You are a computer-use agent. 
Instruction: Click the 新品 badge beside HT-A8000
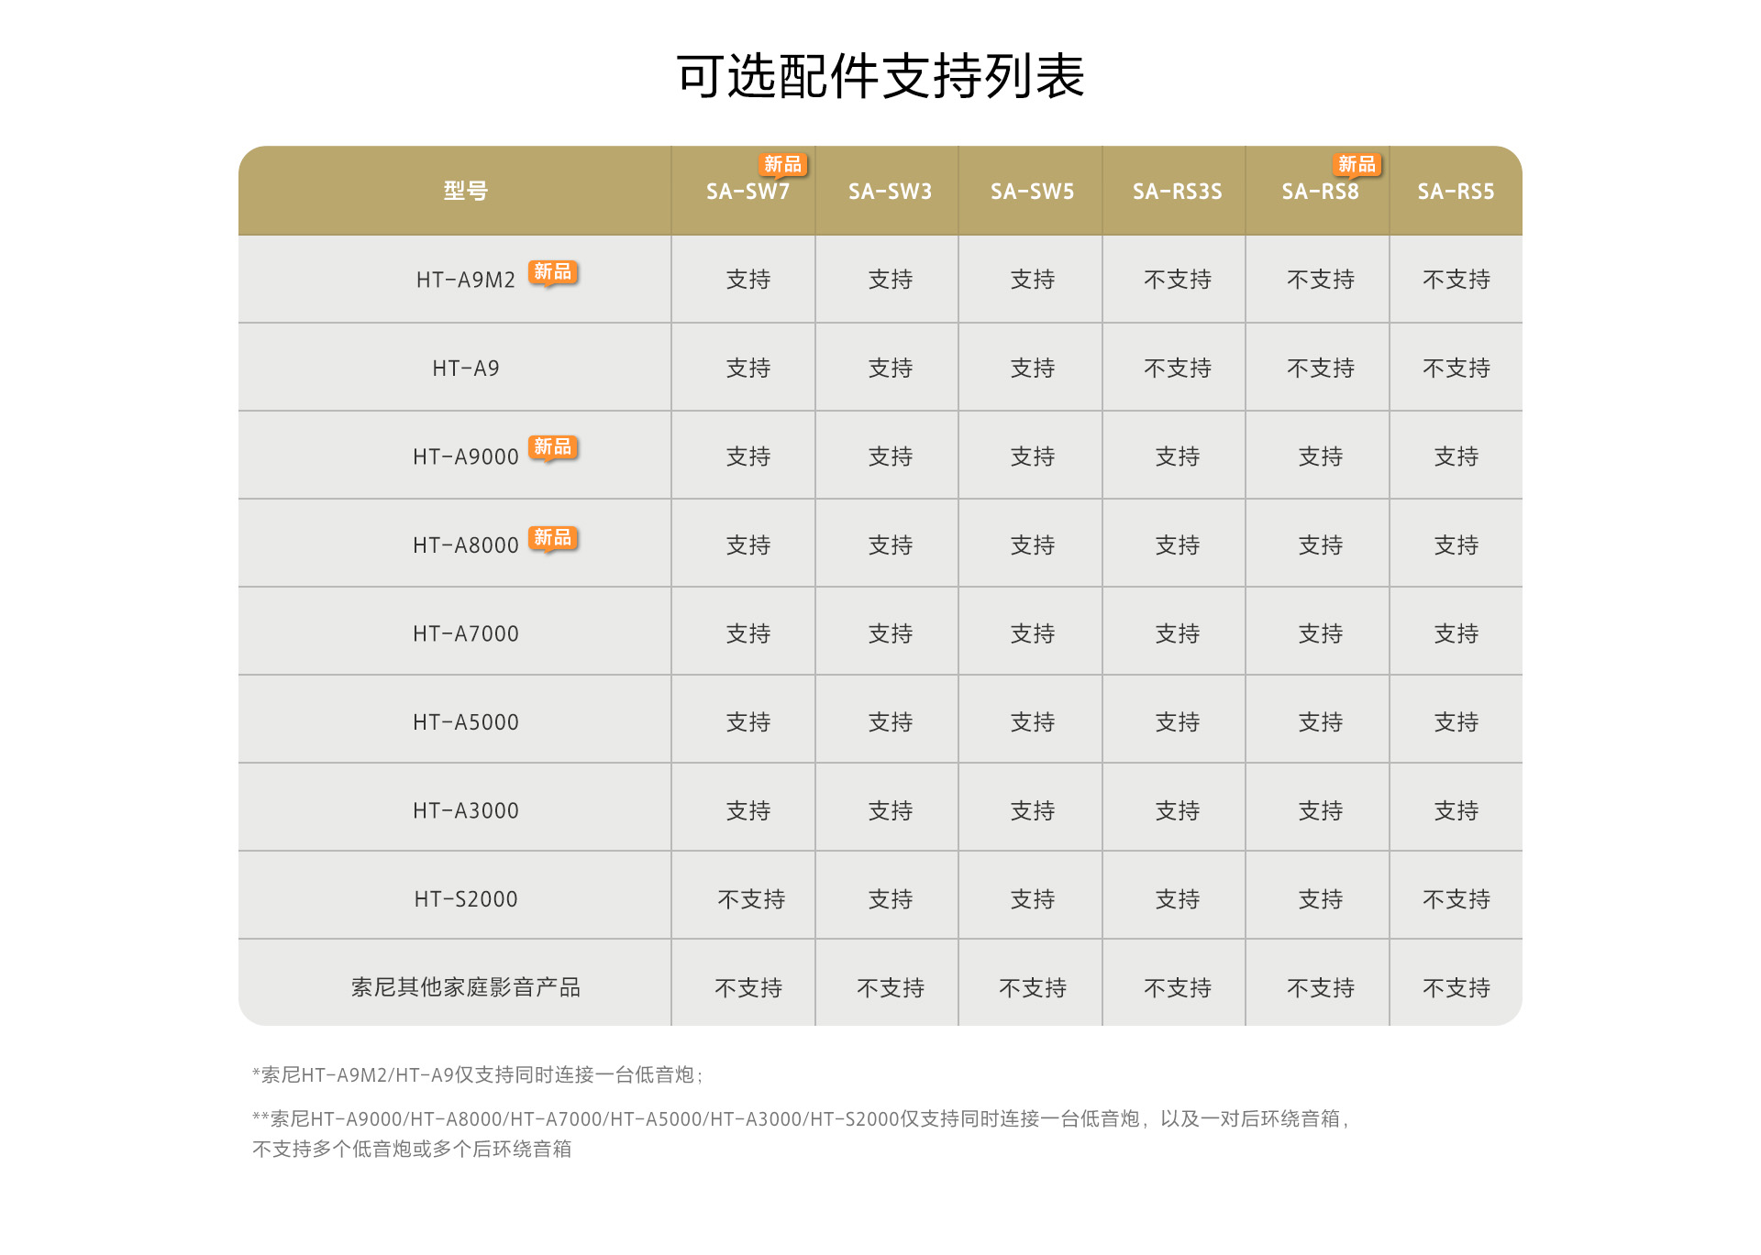click(x=552, y=537)
